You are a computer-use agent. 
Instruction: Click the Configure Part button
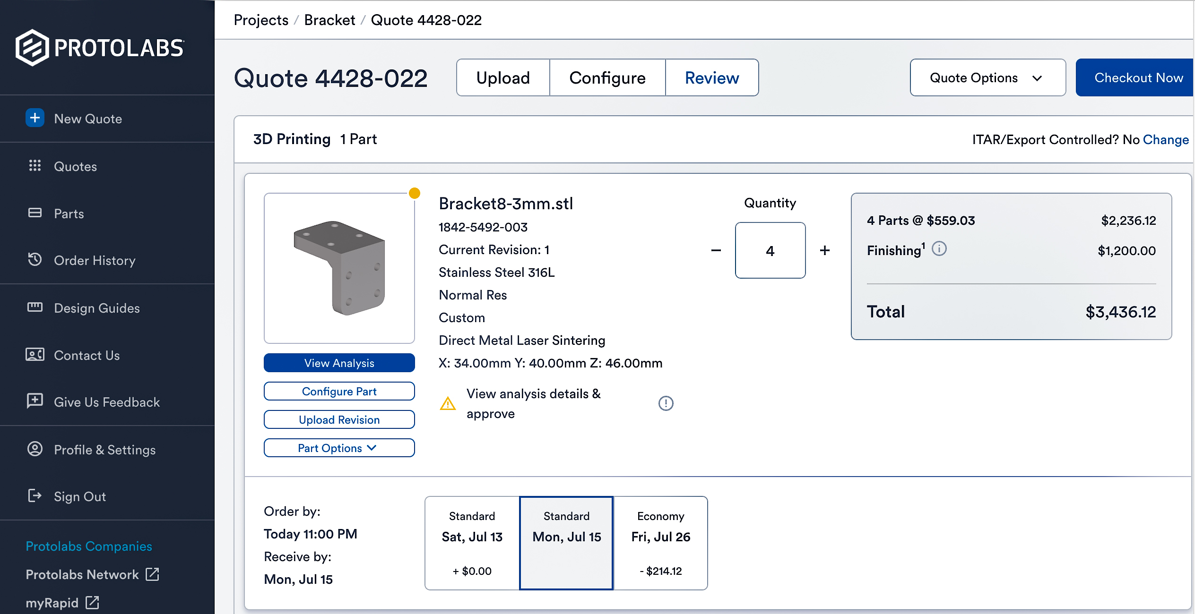pos(339,391)
